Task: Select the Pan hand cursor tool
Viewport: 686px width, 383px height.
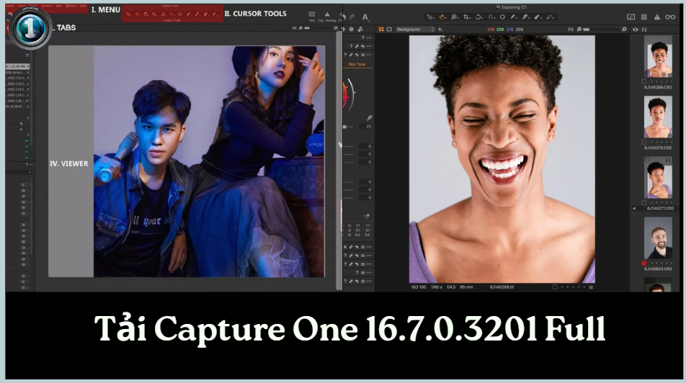Action: pyautogui.click(x=443, y=16)
